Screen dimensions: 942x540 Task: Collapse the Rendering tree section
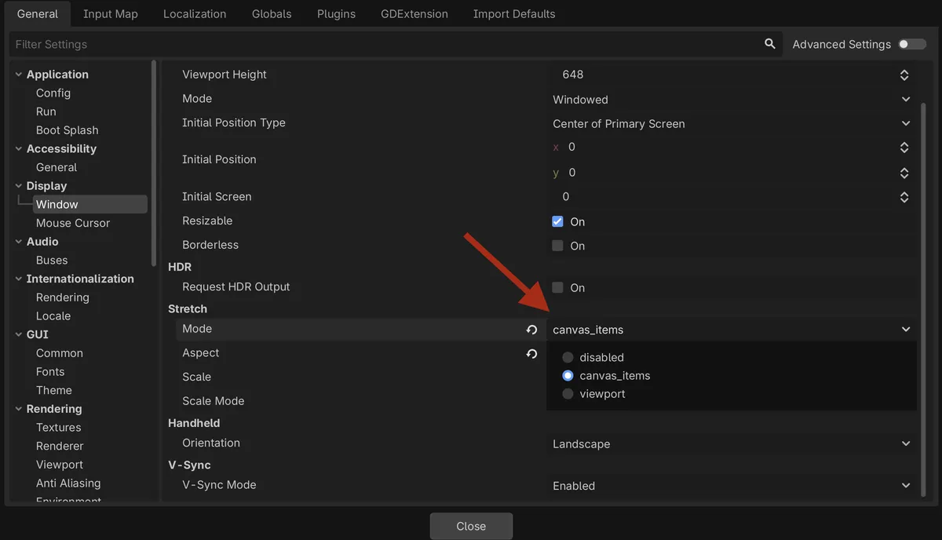[x=19, y=409]
